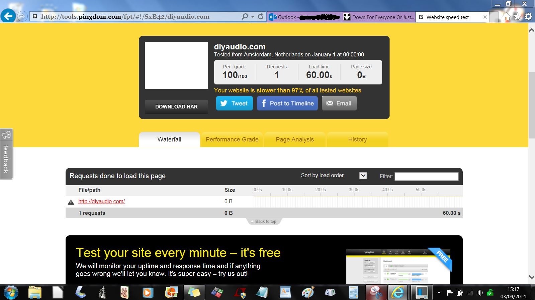This screenshot has width=535, height=300.
Task: Open Action Center flag tray icon
Action: 450,293
